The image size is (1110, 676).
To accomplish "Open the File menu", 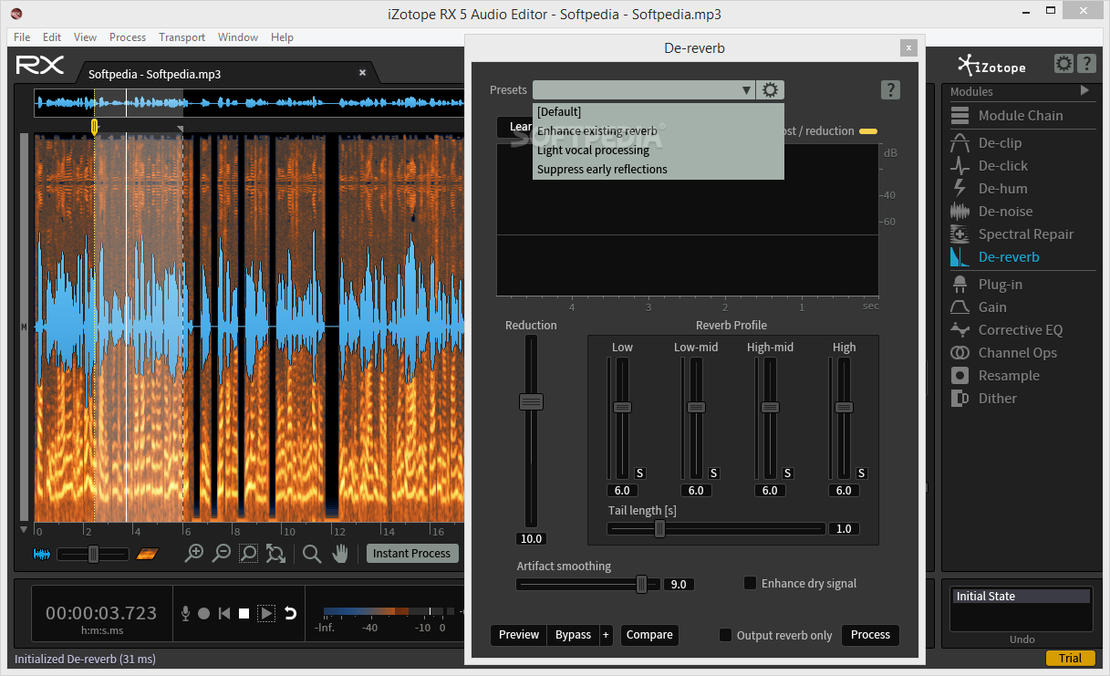I will pos(22,37).
